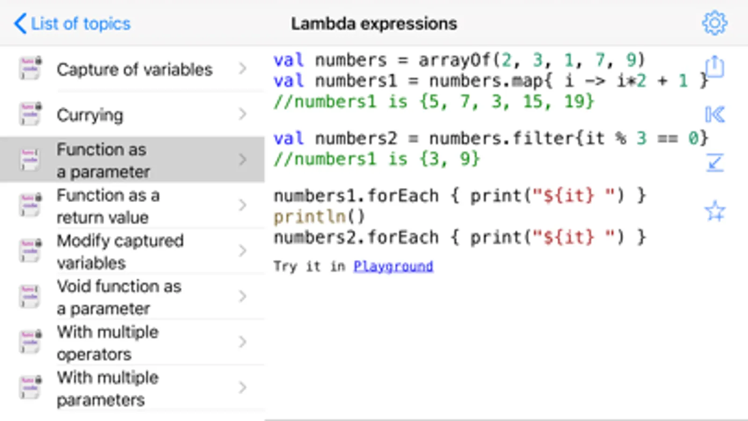Expand the Capture of variables chevron
Screen dimensions: 748x421
(242, 69)
